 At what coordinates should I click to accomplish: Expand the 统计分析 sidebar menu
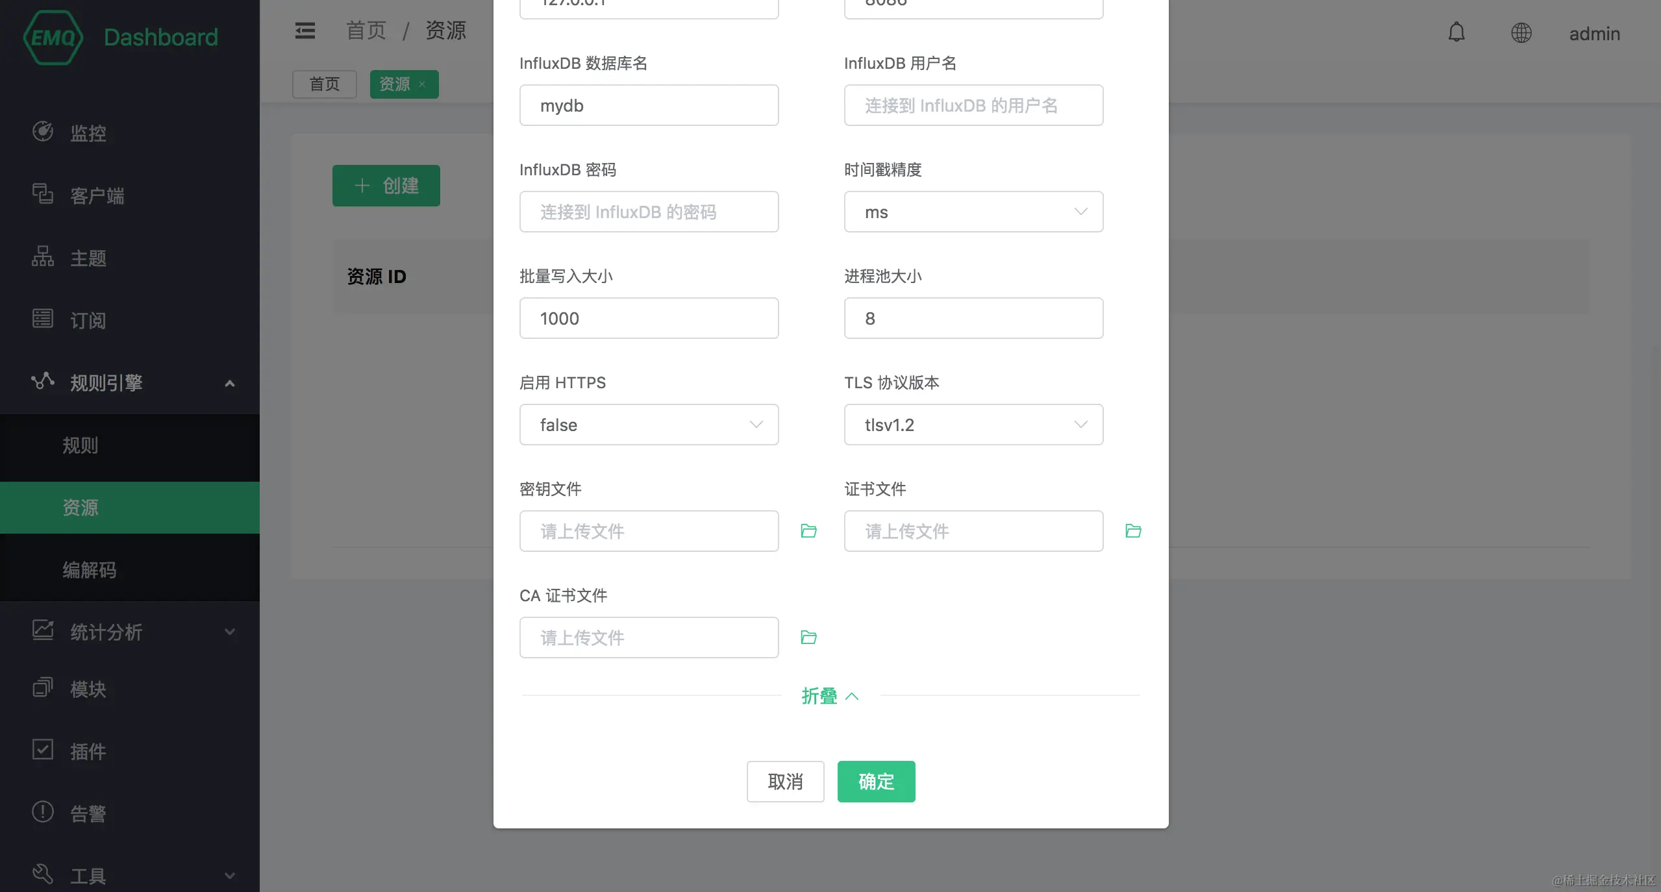point(130,632)
